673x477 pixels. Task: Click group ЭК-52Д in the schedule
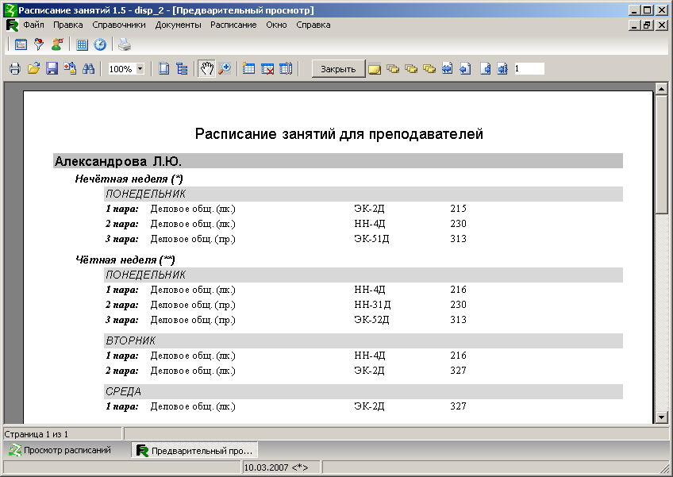point(371,319)
